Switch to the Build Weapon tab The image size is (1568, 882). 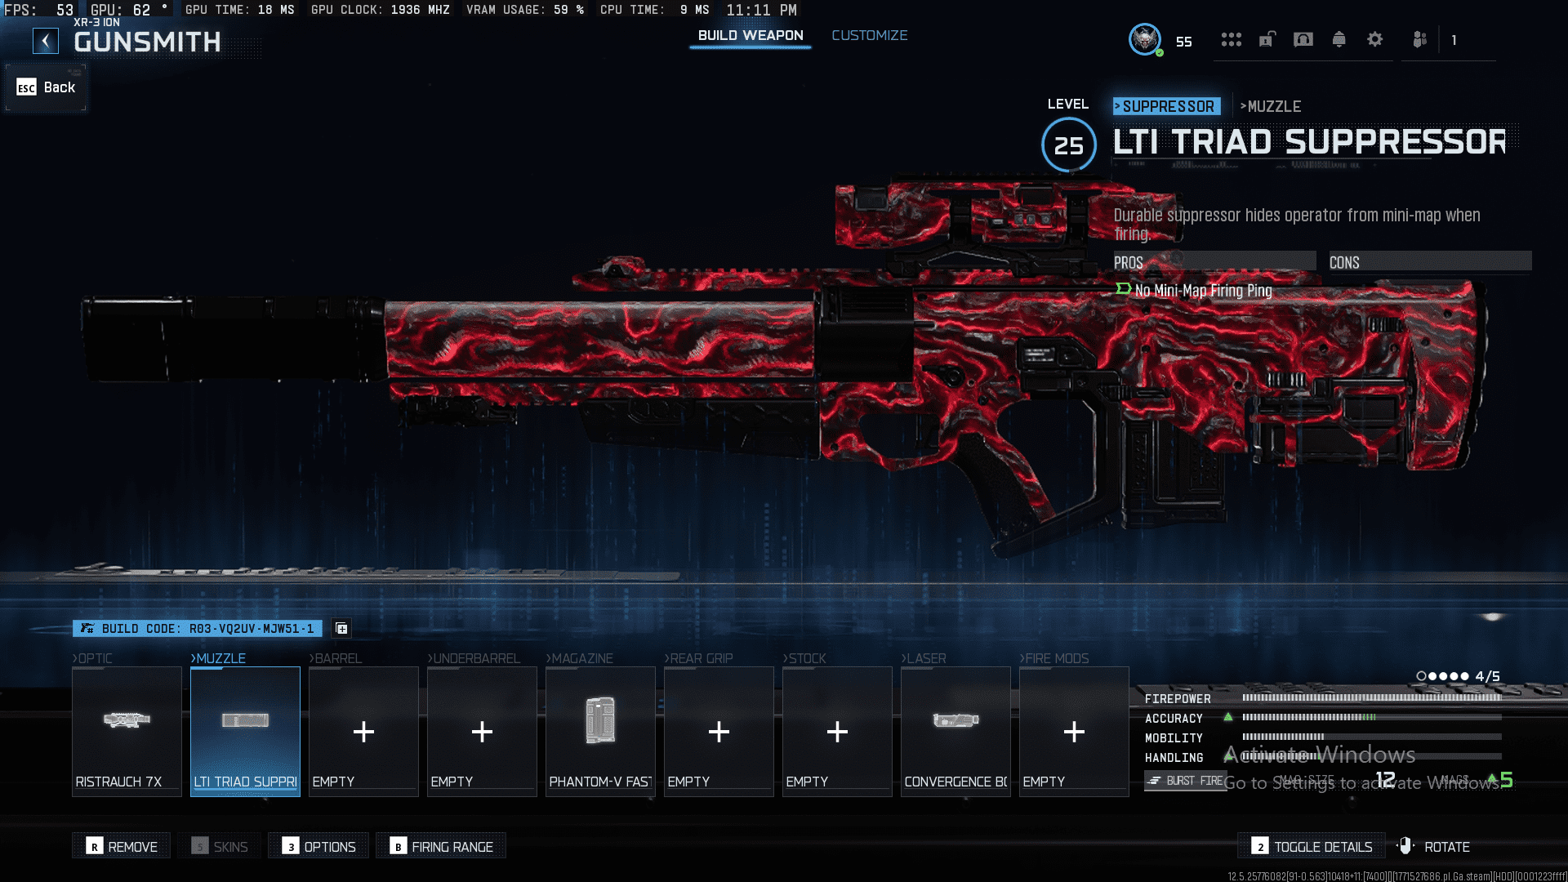[751, 35]
